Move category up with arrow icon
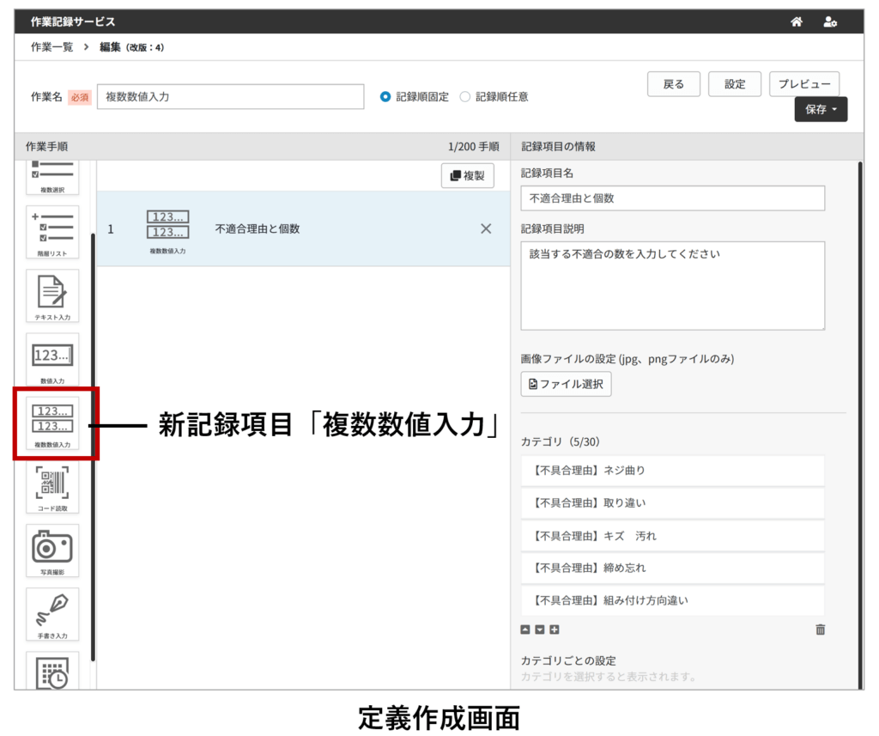This screenshot has height=736, width=879. pyautogui.click(x=525, y=630)
